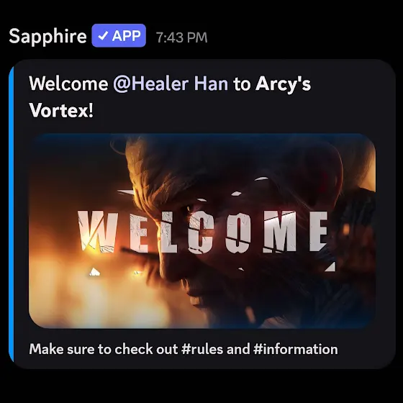Click the word "and" between channel links

238,349
